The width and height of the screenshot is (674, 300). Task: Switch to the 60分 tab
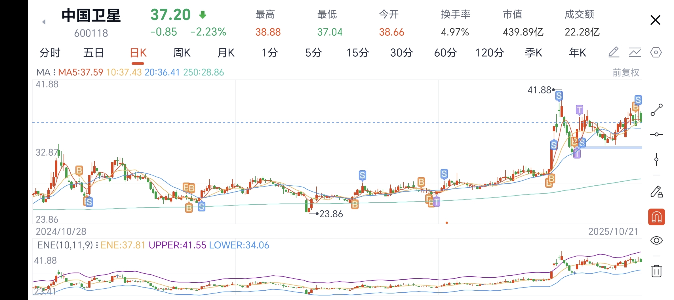tap(445, 53)
